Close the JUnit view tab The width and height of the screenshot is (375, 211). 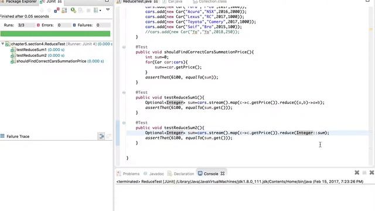tap(60, 1)
